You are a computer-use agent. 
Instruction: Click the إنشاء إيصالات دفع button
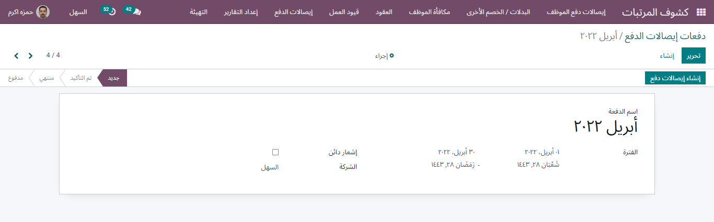675,78
